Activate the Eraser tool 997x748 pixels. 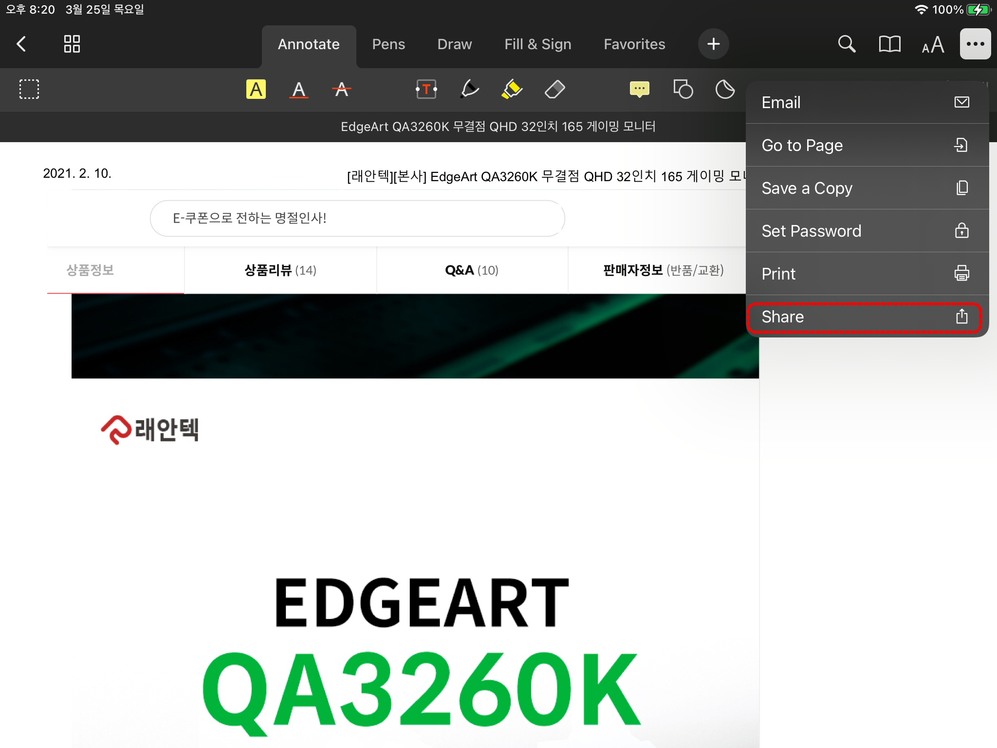pos(554,90)
